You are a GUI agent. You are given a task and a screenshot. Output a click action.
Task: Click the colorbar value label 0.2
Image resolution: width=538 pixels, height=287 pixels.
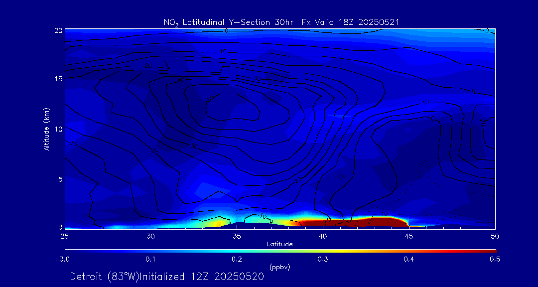(x=237, y=259)
